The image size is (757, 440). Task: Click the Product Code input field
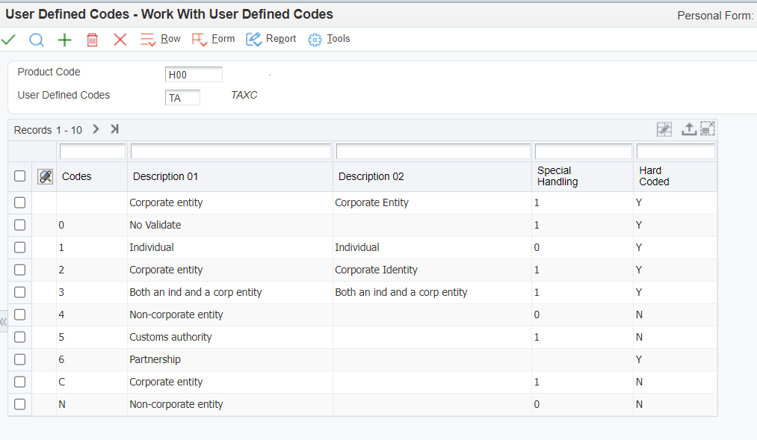[x=194, y=74]
